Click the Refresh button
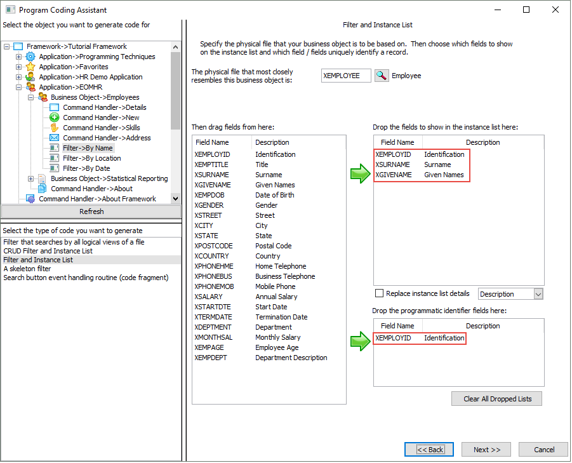This screenshot has height=463, width=572. pyautogui.click(x=91, y=211)
